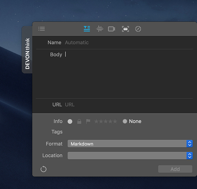Screen dimensions: 197x189
Task: Click the DEVONthink side tab
Action: coord(27,50)
